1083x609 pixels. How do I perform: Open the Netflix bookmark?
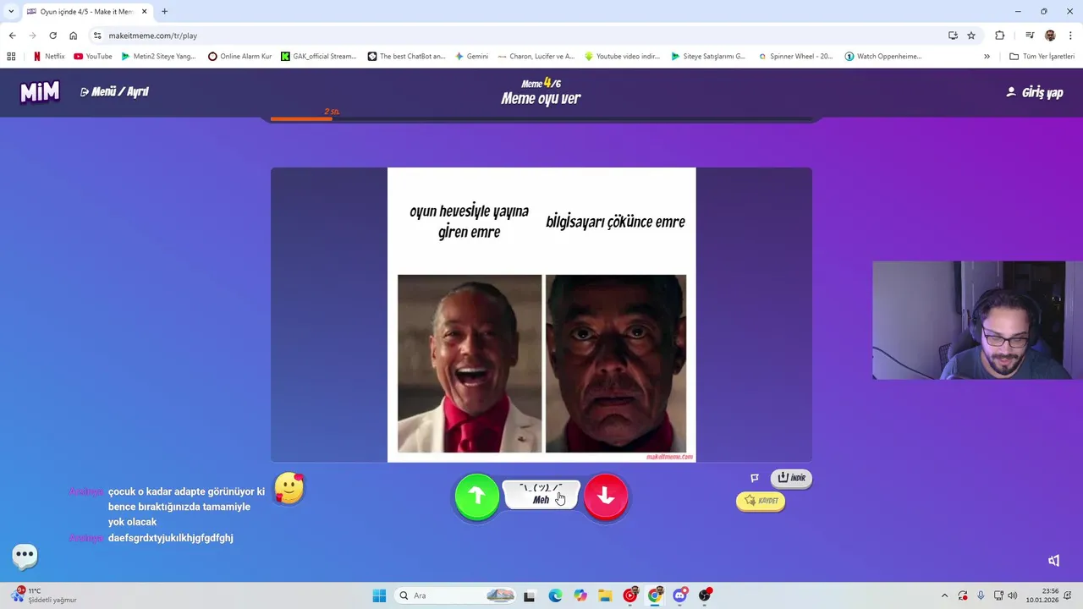pyautogui.click(x=48, y=57)
